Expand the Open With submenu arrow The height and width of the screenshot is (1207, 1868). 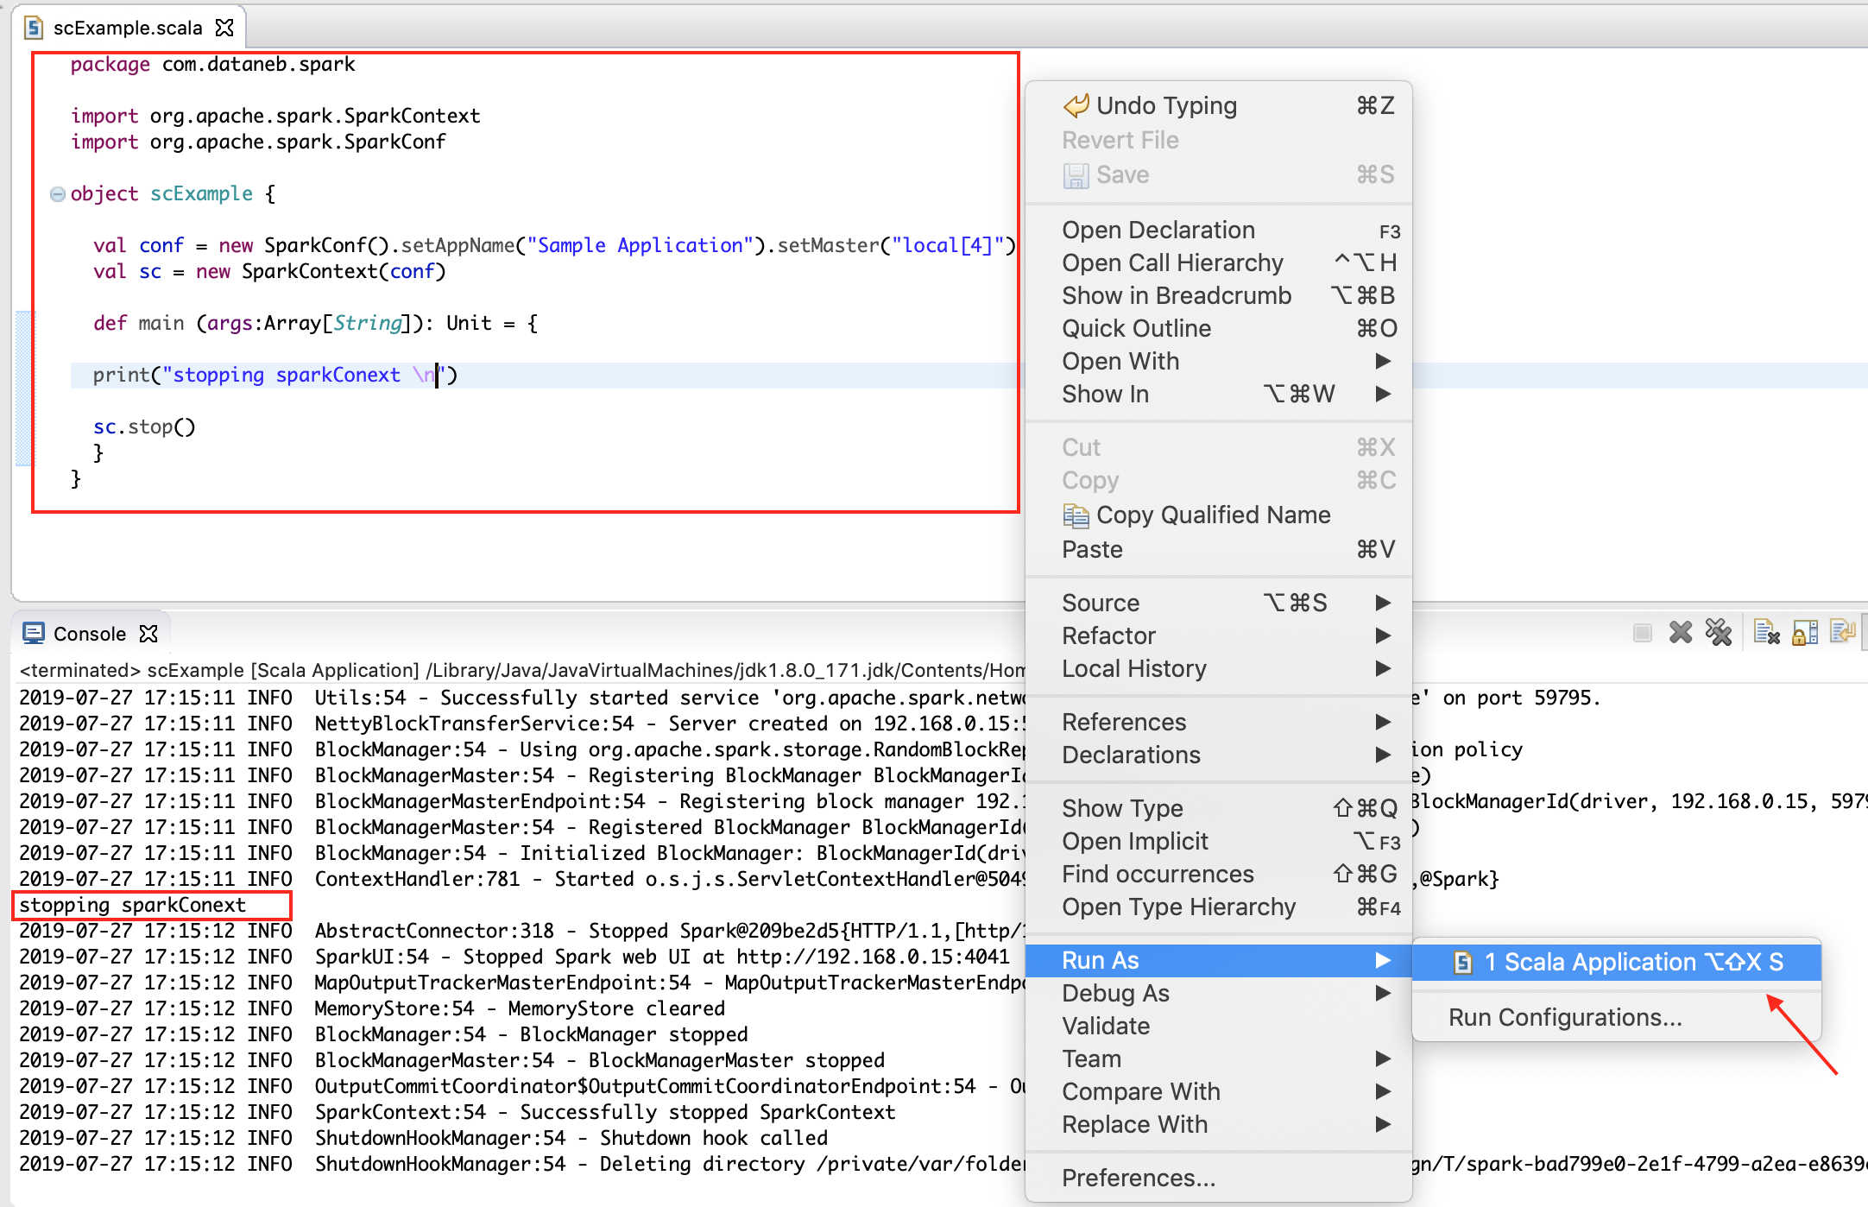[1383, 361]
